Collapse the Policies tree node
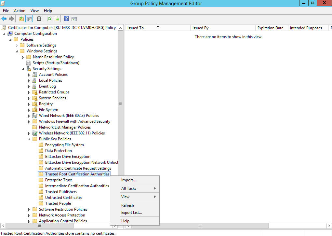Viewport: 332px width, 236px height. coord(10,40)
